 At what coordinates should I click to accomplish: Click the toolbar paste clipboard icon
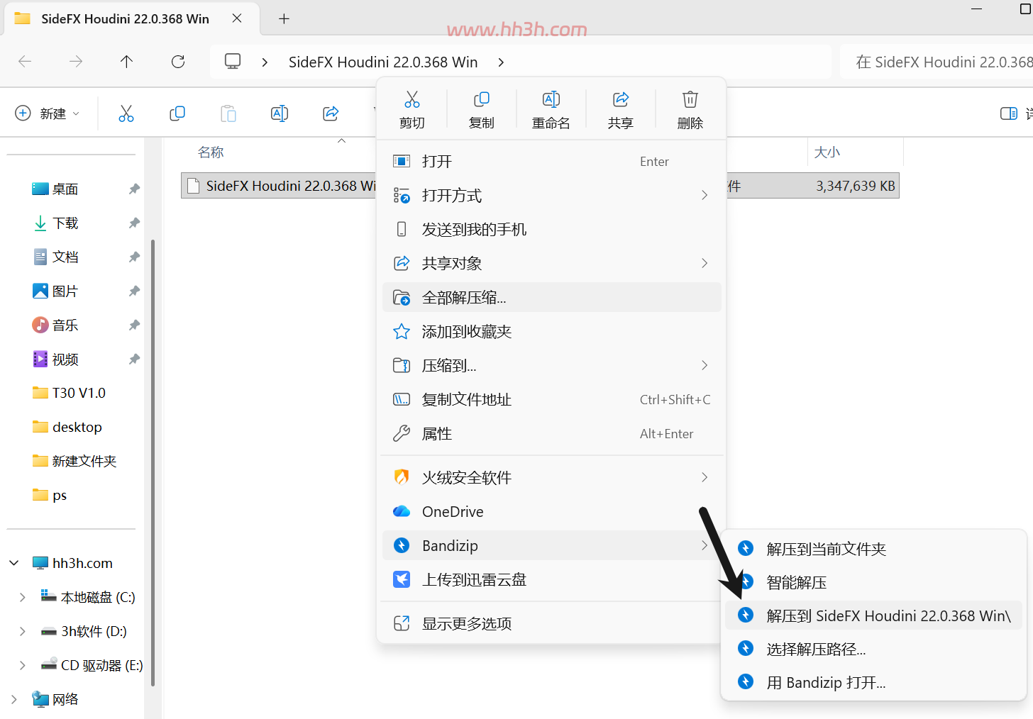click(x=228, y=113)
